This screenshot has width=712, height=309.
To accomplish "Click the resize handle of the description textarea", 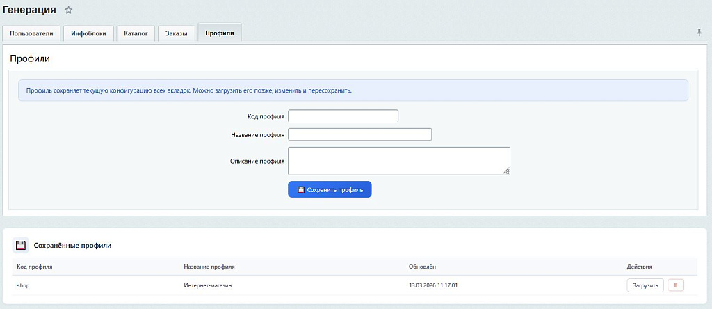I will pyautogui.click(x=507, y=171).
